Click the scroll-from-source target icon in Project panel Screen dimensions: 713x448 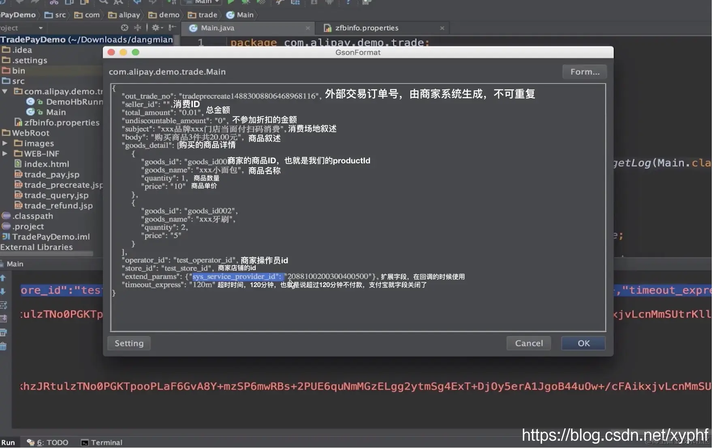(x=125, y=27)
